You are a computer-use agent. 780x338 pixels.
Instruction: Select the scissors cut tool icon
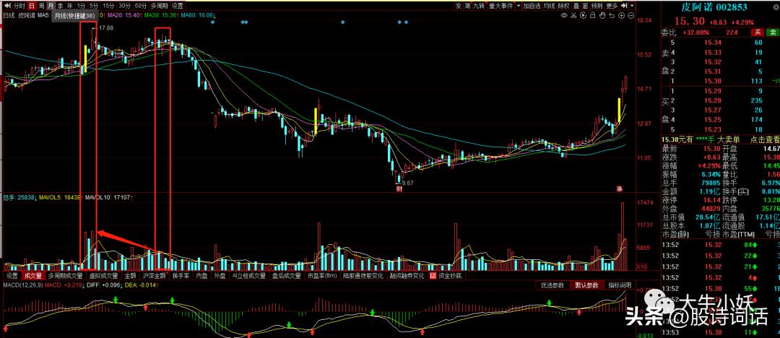573,15
